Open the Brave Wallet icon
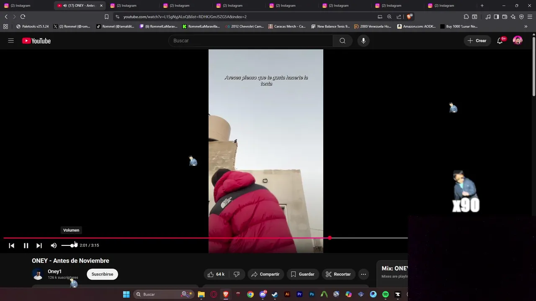The image size is (536, 301). click(x=505, y=17)
